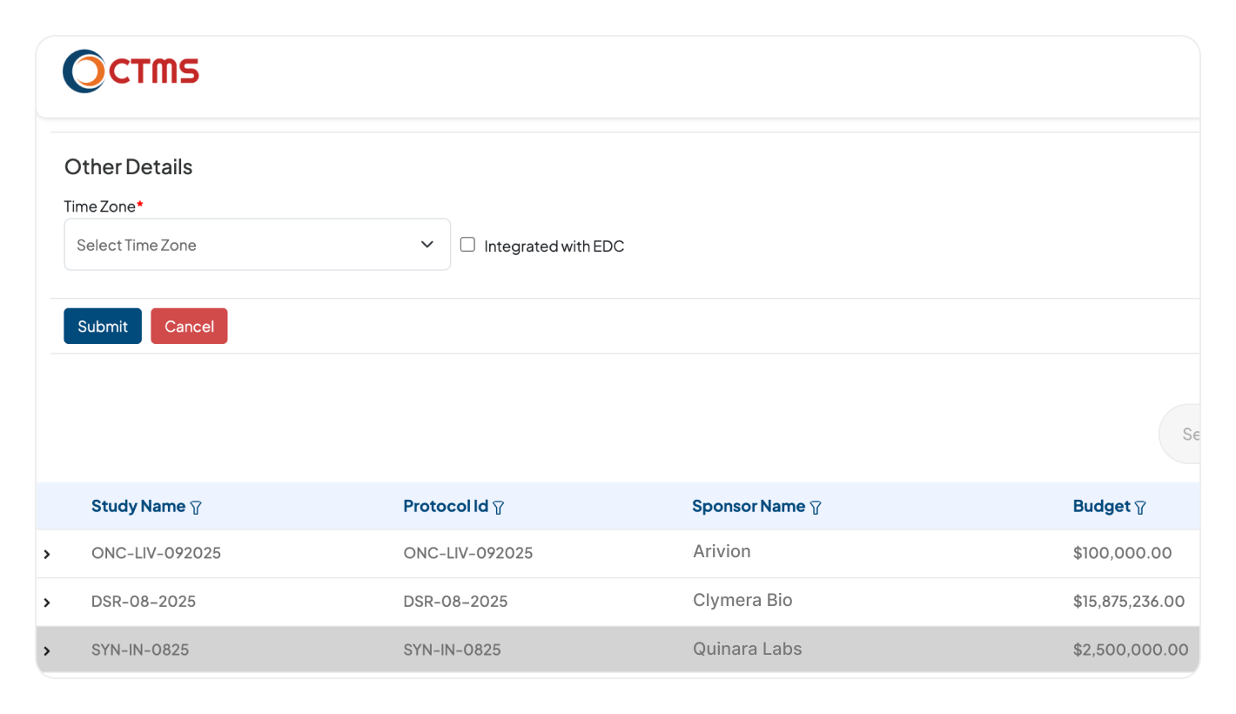Open the Budget column filter
1236x714 pixels.
1141,507
